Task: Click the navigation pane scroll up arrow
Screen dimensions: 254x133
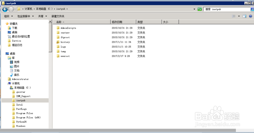Action: (x=50, y=21)
